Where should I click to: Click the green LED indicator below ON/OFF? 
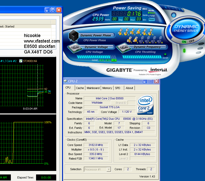point(184,51)
